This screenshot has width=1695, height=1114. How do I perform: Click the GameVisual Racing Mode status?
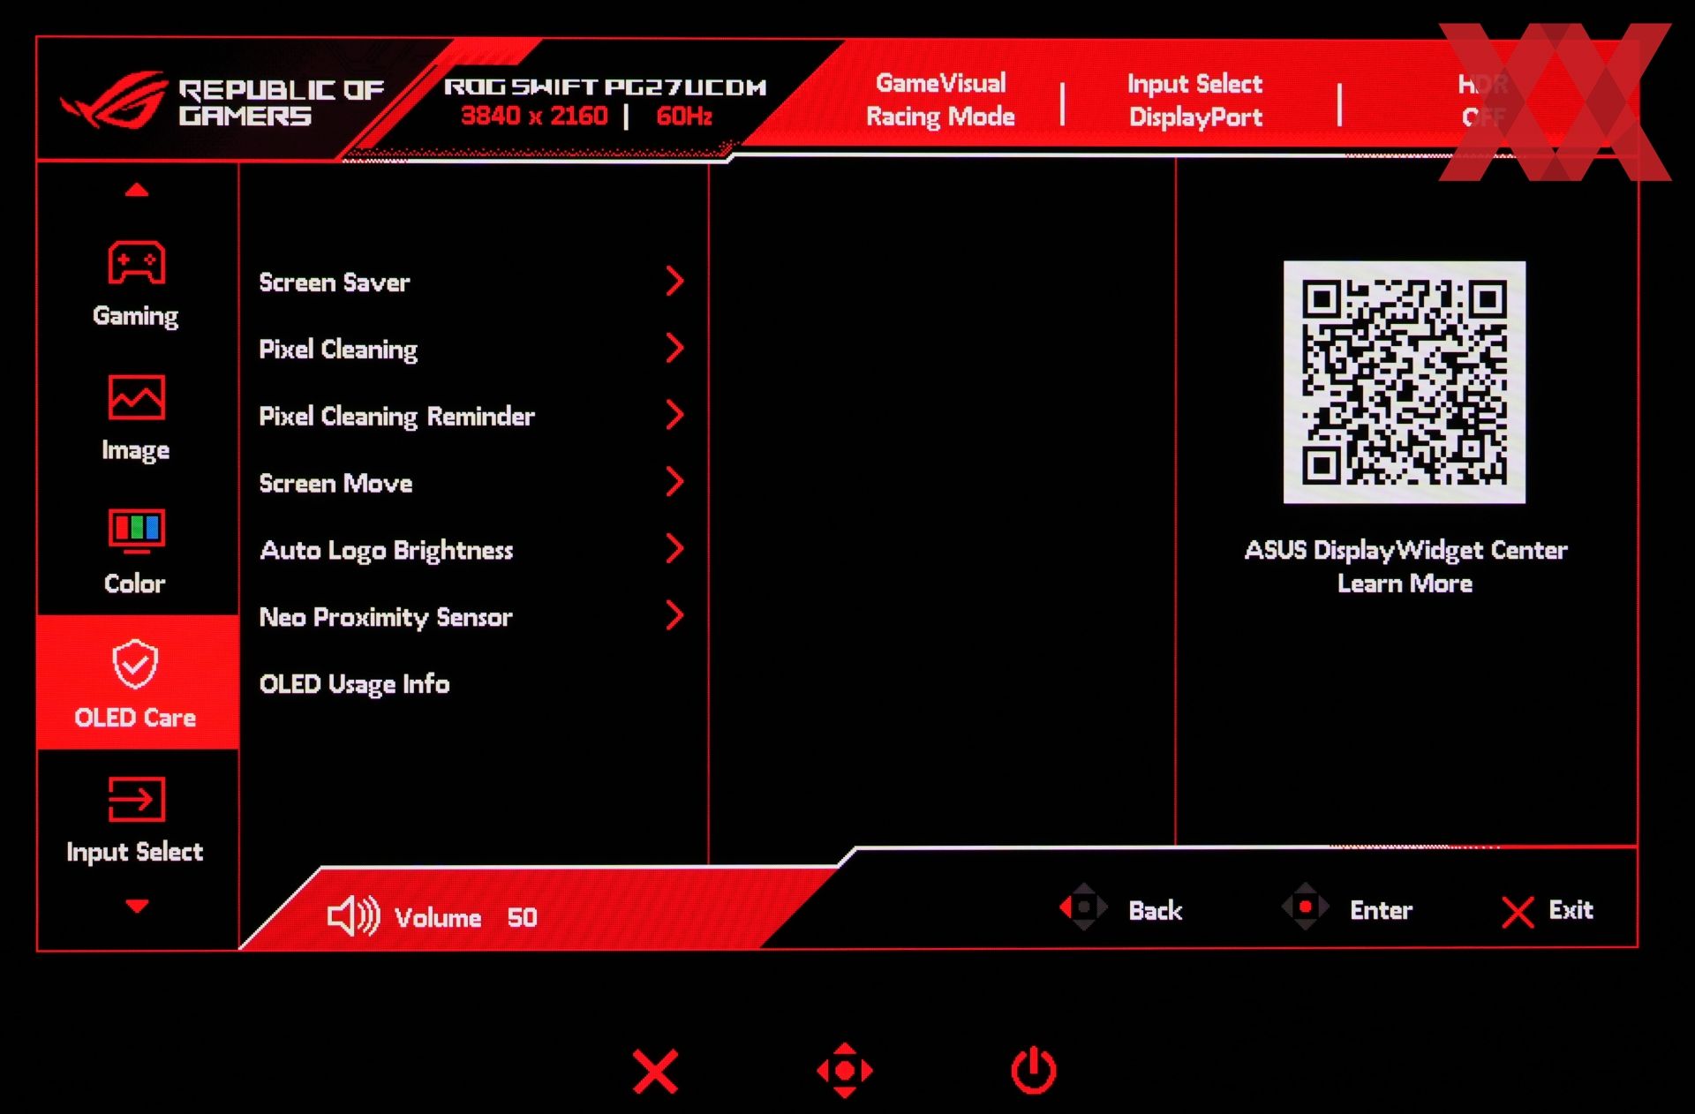coord(941,100)
